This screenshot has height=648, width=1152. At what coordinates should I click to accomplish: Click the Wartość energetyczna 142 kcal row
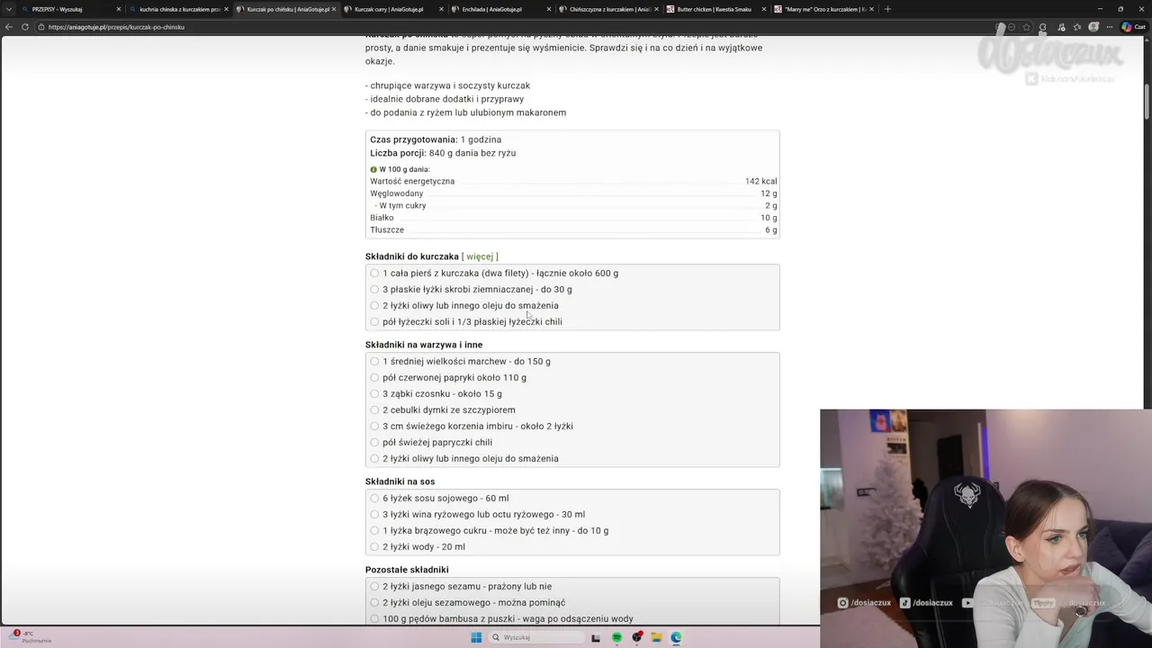pos(573,181)
